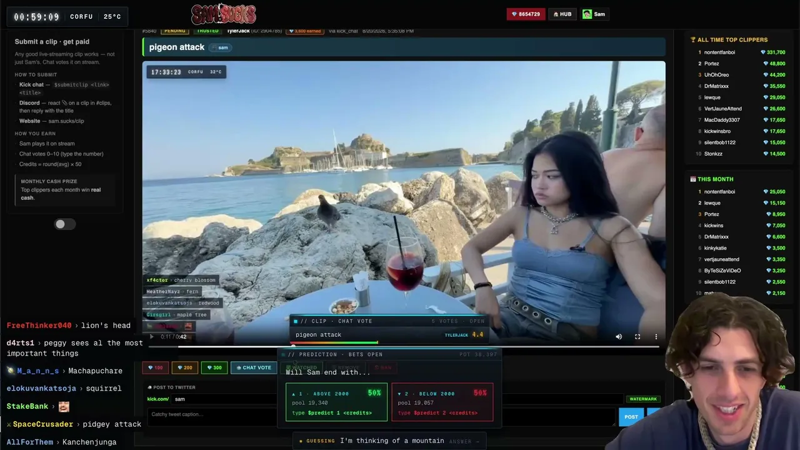Click the TRUSTED badge
This screenshot has height=450, width=800.
point(207,31)
